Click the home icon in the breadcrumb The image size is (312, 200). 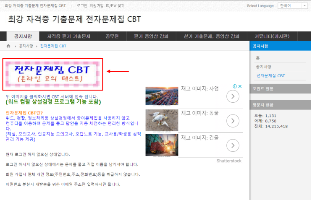tap(8, 46)
